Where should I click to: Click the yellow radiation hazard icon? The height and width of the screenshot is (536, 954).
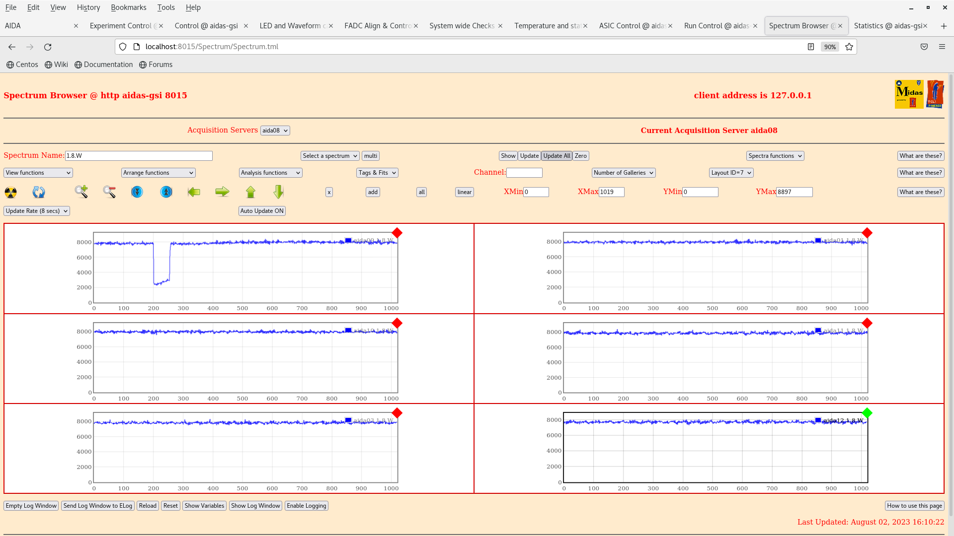pos(10,192)
